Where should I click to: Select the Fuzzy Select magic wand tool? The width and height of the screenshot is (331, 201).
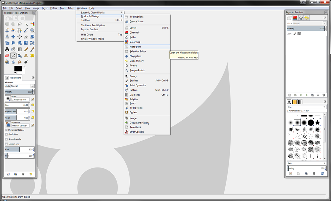coord(26,24)
